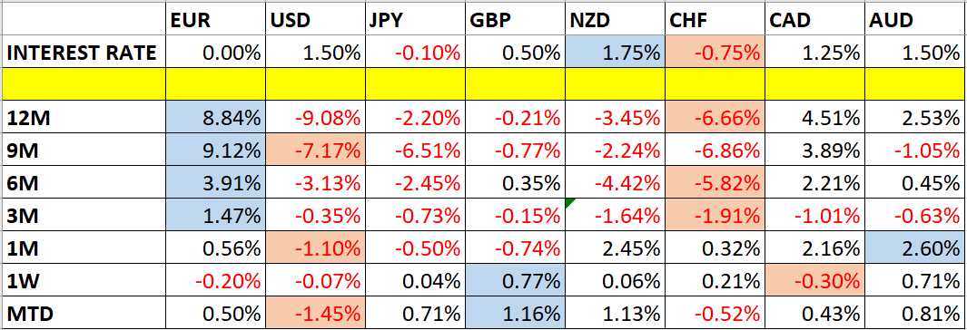967x330 pixels.
Task: Select the INTEREST RATE row label
Action: click(84, 53)
